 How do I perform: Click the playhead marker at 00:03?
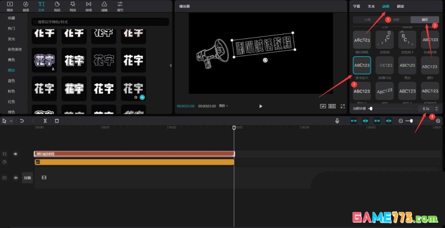click(x=234, y=128)
